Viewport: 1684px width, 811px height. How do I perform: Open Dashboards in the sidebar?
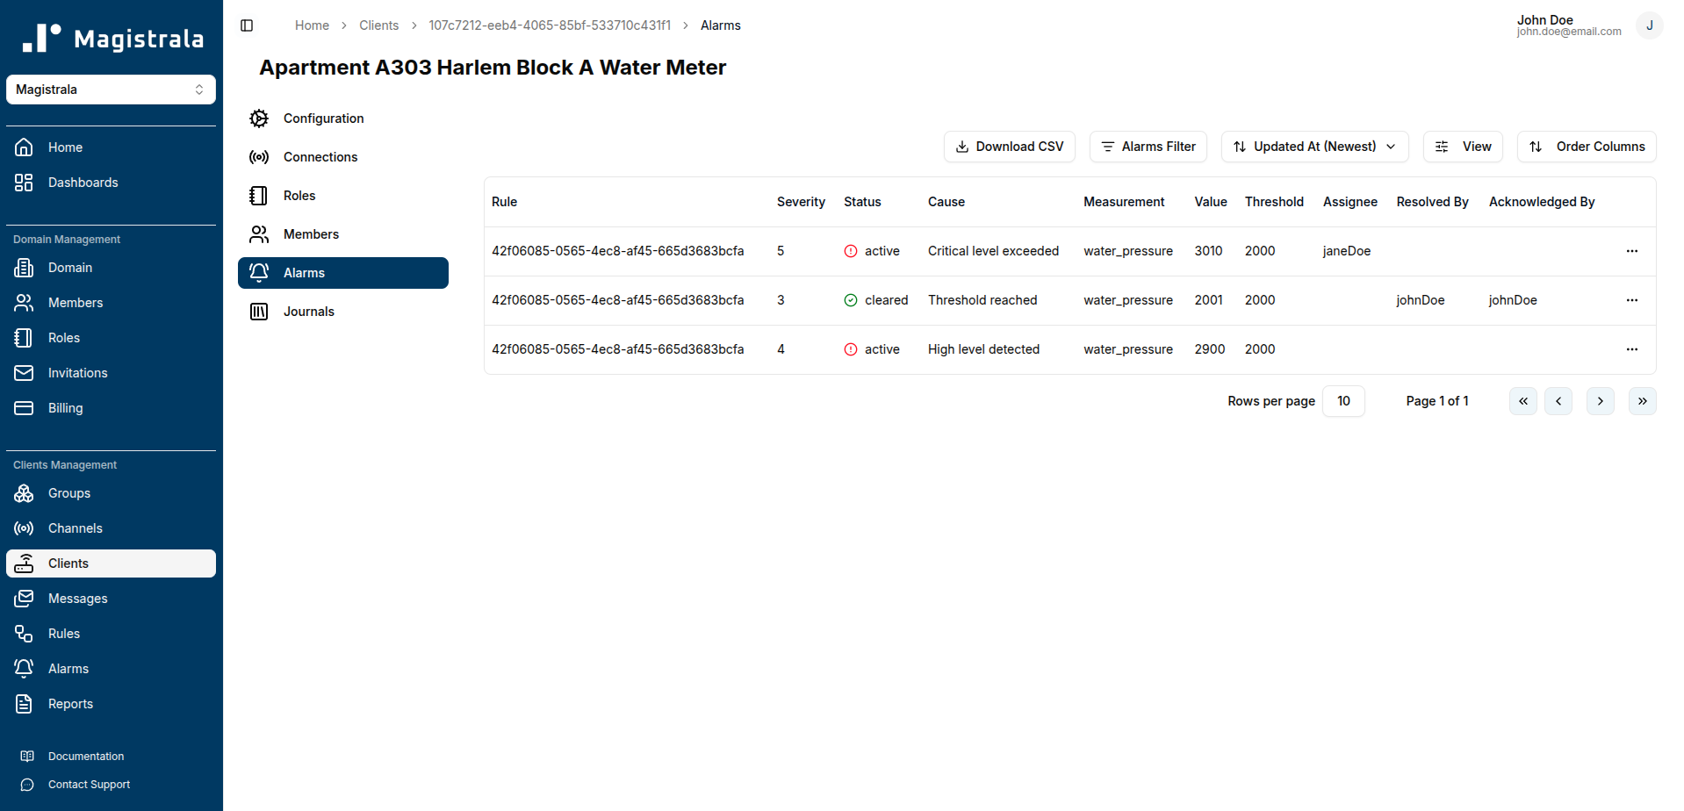tap(83, 183)
